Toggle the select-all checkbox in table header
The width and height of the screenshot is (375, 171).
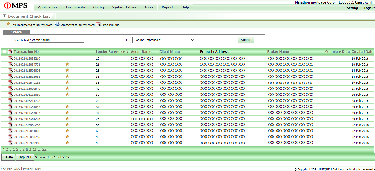[4, 51]
